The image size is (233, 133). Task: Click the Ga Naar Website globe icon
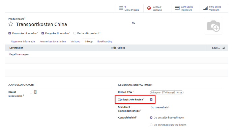click(149, 8)
